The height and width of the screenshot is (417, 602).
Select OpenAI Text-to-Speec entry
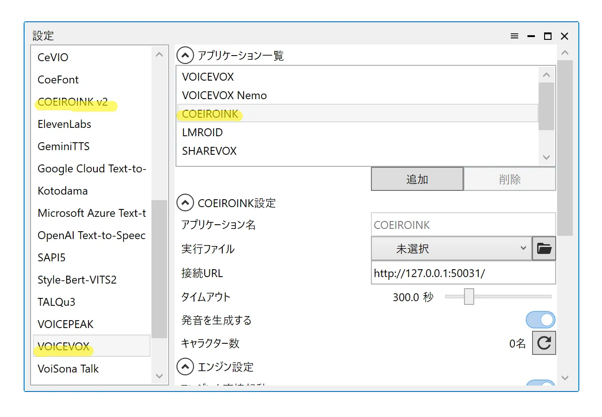coord(92,235)
